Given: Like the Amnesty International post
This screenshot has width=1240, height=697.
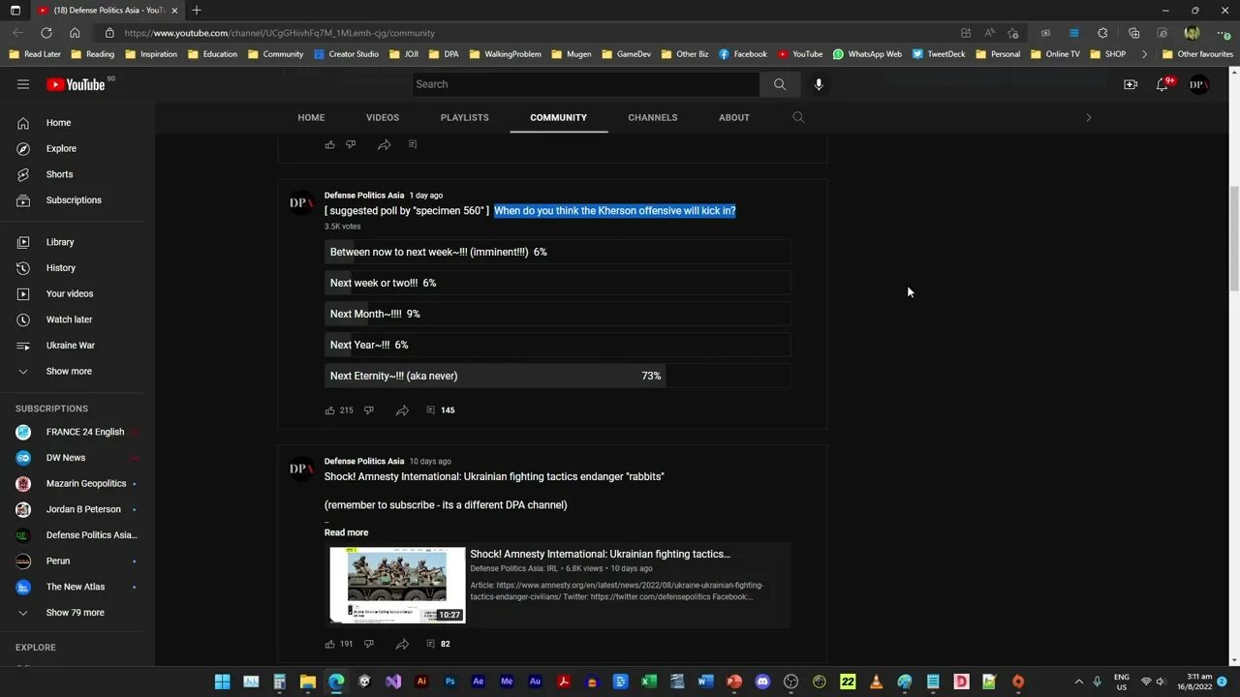Looking at the screenshot, I should (329, 644).
